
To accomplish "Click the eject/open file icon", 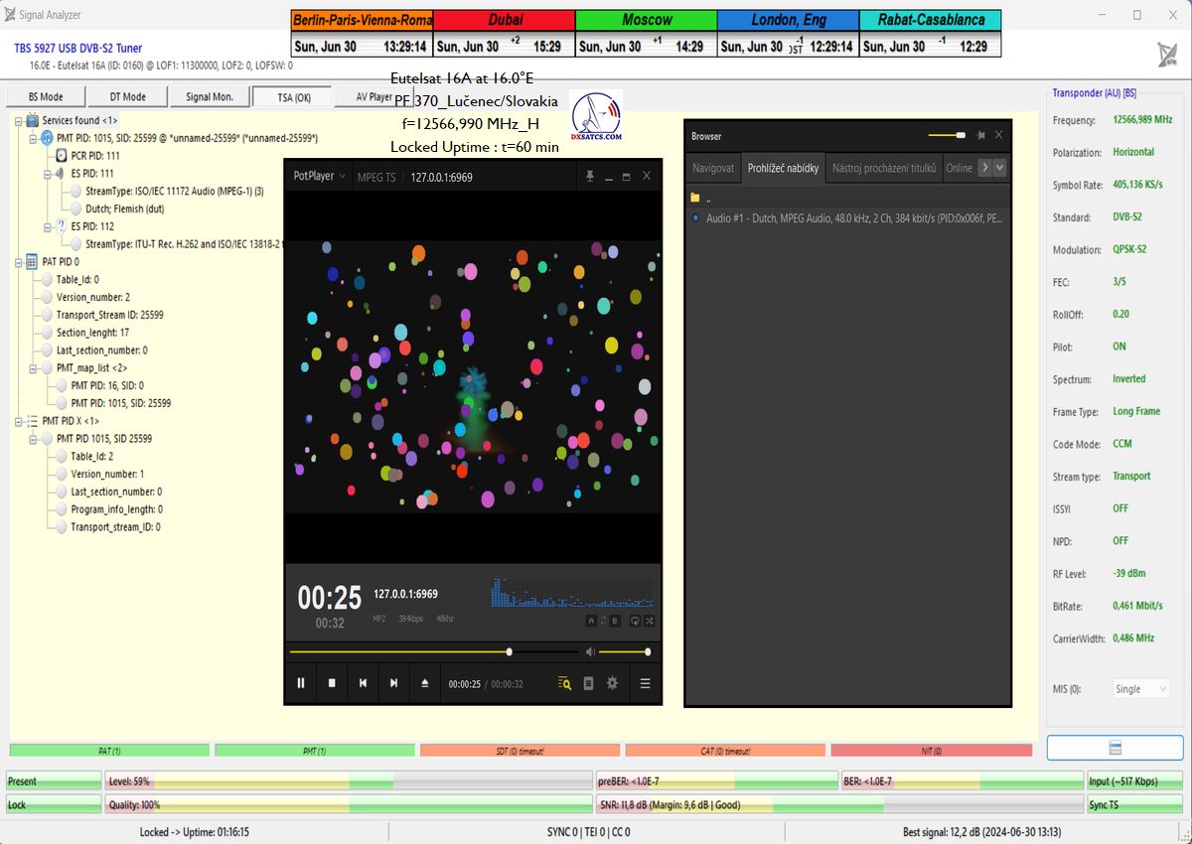I will coord(425,683).
